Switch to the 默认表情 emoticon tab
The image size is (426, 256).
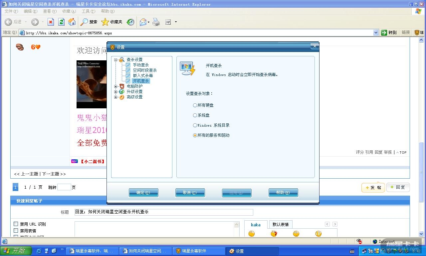pyautogui.click(x=281, y=225)
